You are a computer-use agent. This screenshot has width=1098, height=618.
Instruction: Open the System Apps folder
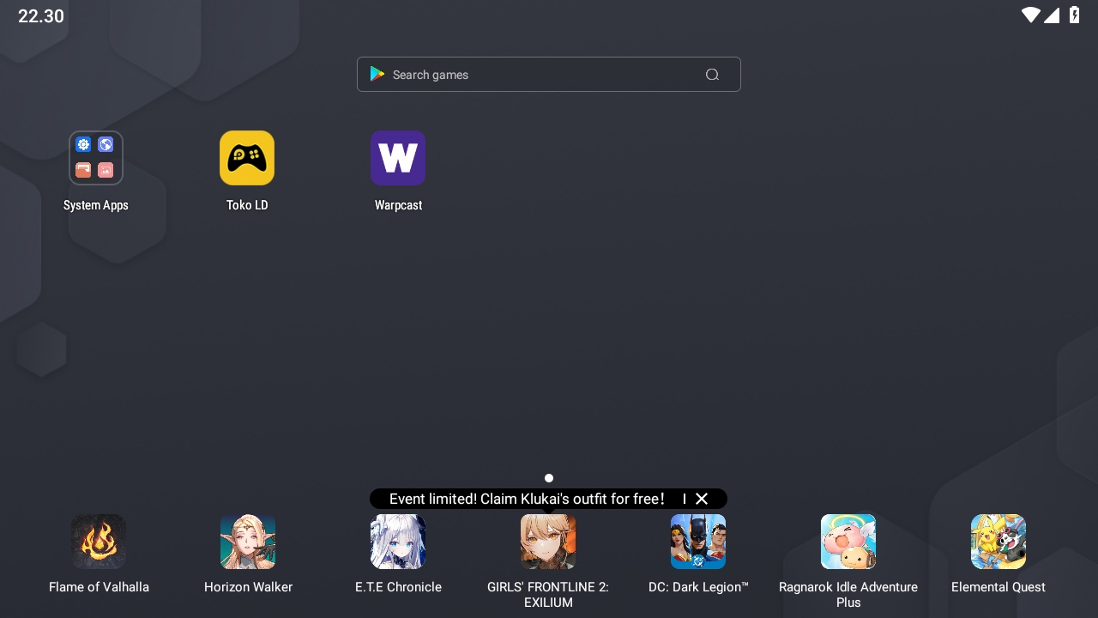pos(96,158)
